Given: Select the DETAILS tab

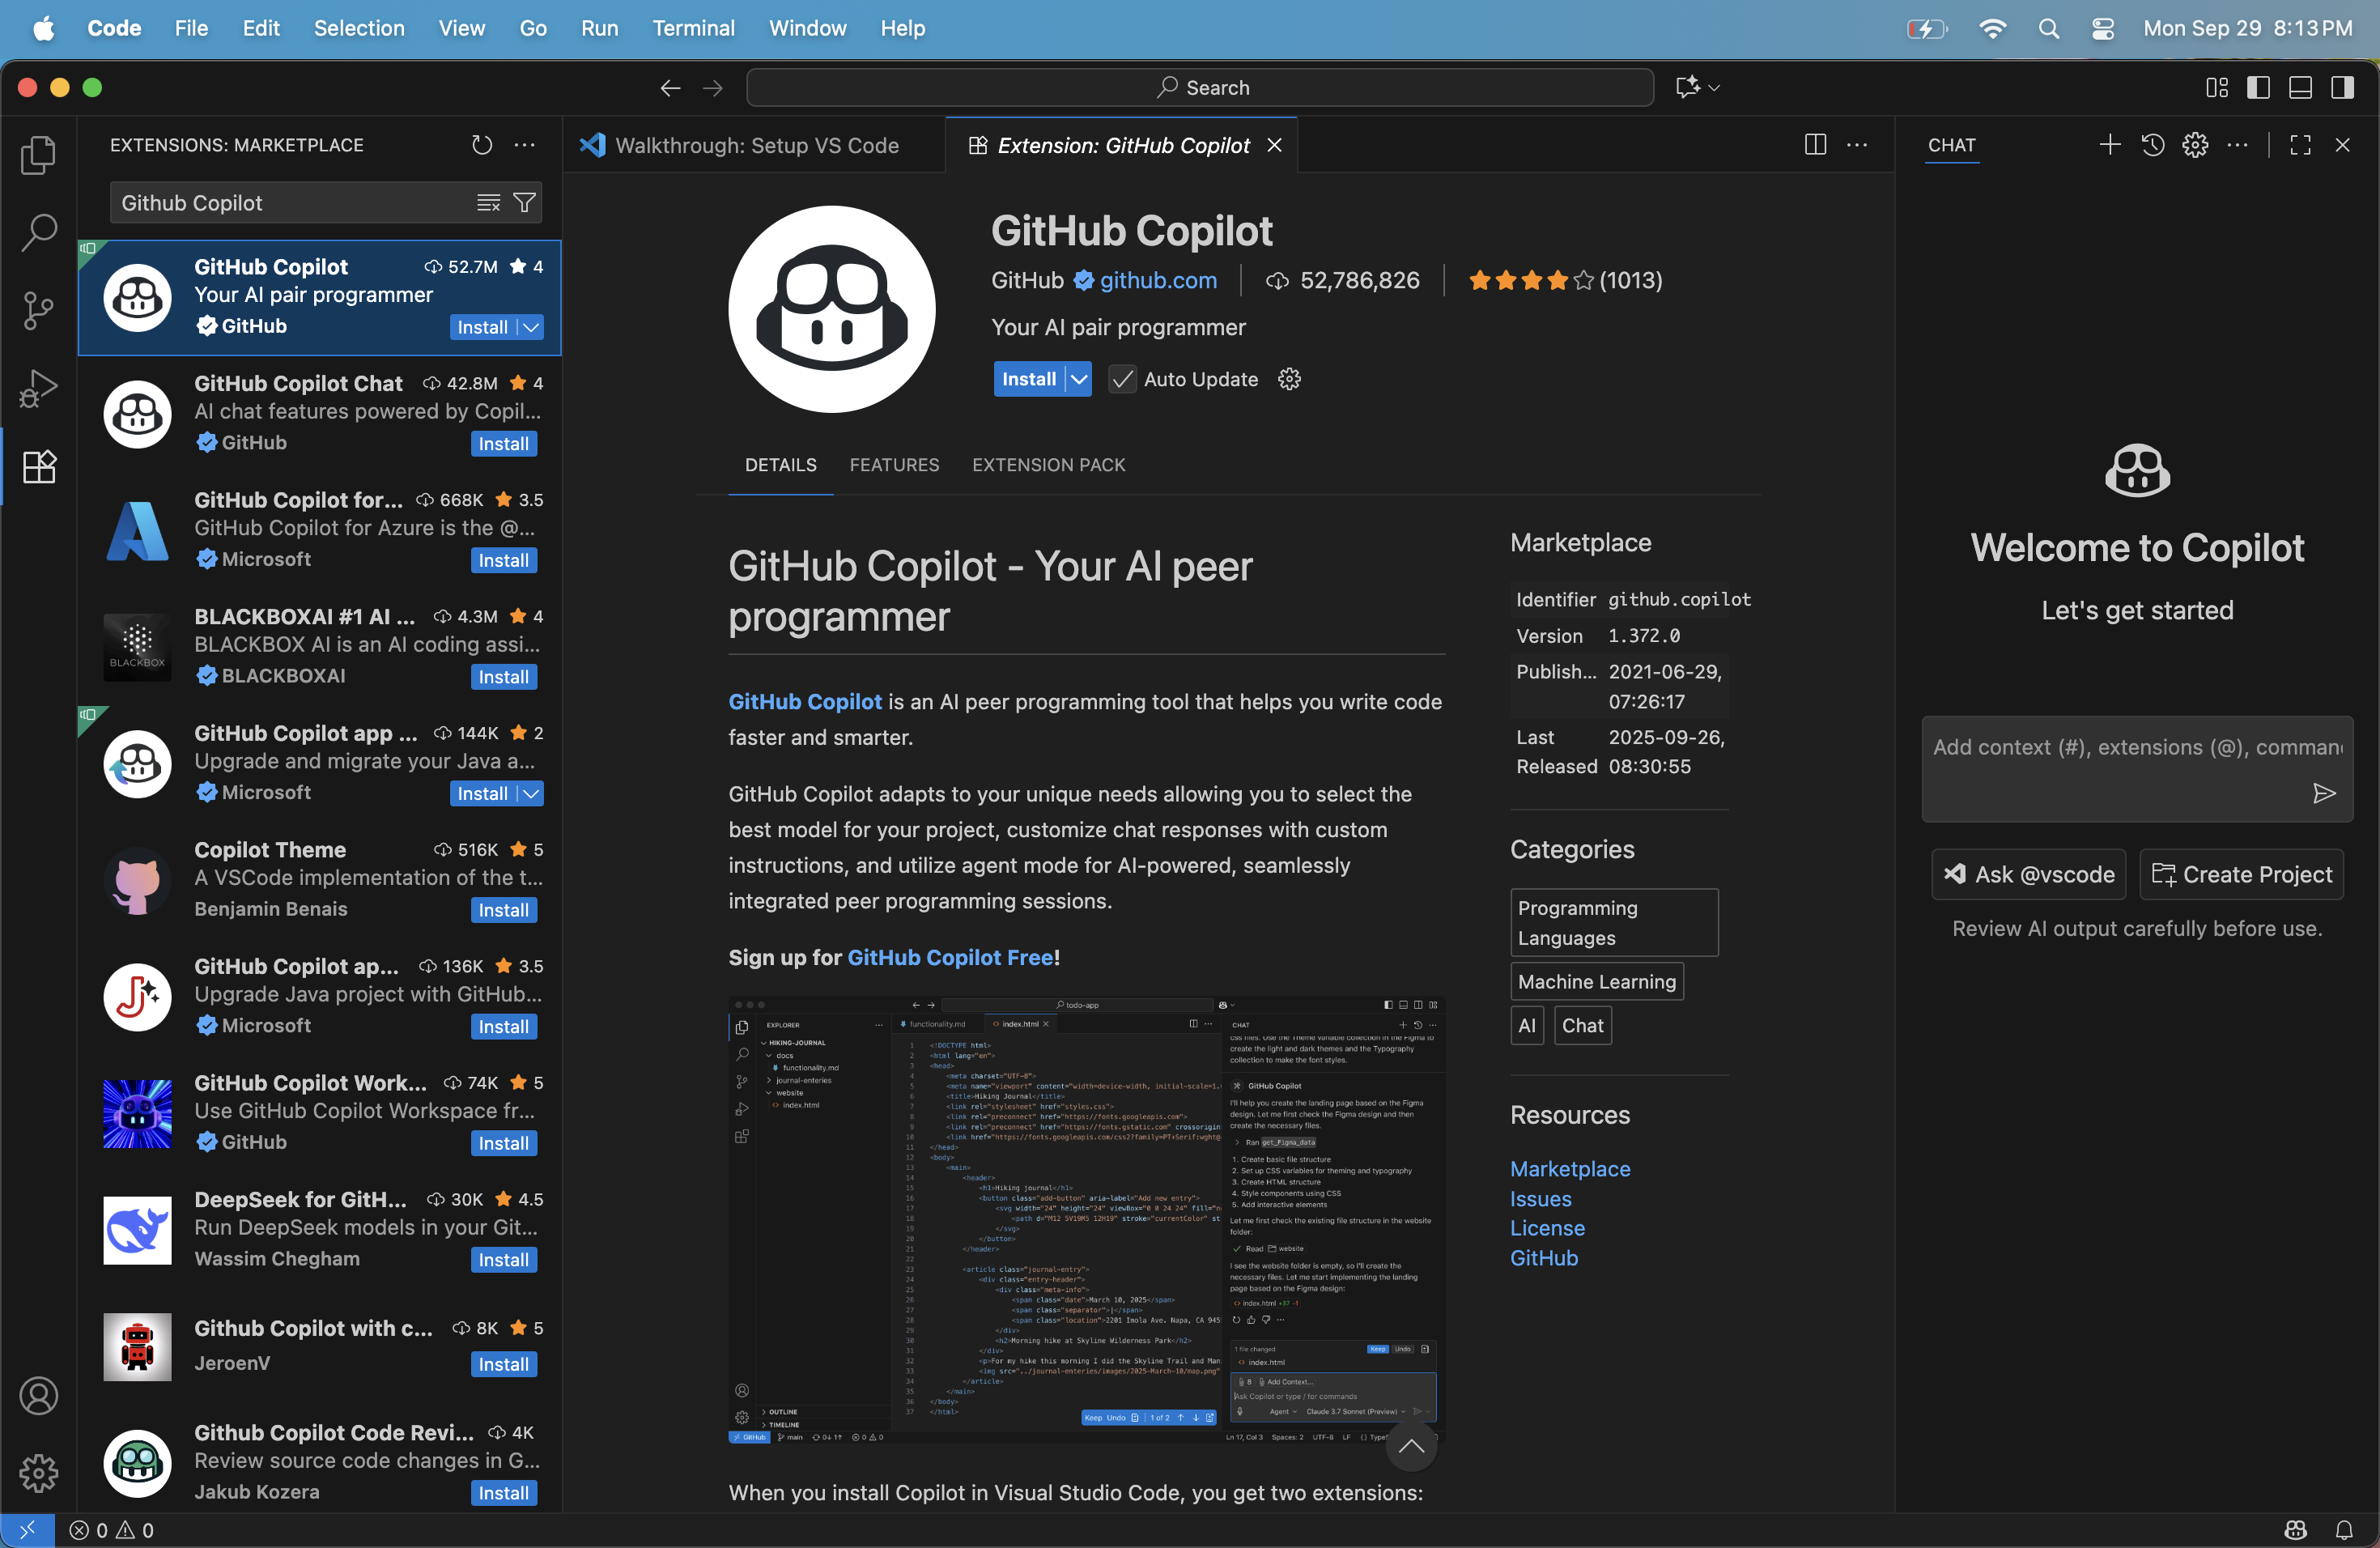Looking at the screenshot, I should pyautogui.click(x=780, y=465).
